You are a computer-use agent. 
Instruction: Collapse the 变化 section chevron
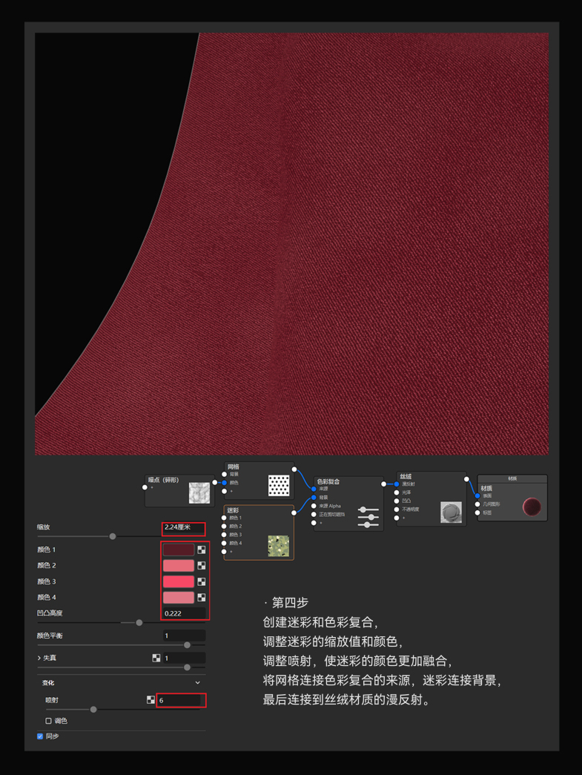click(x=197, y=682)
